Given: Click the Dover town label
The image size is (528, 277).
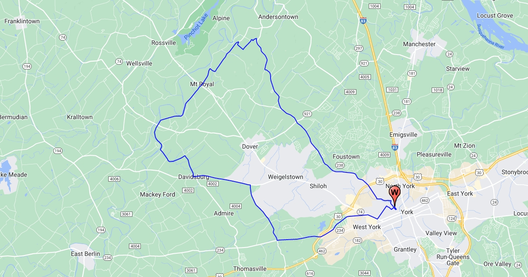Looking at the screenshot, I should [x=250, y=146].
